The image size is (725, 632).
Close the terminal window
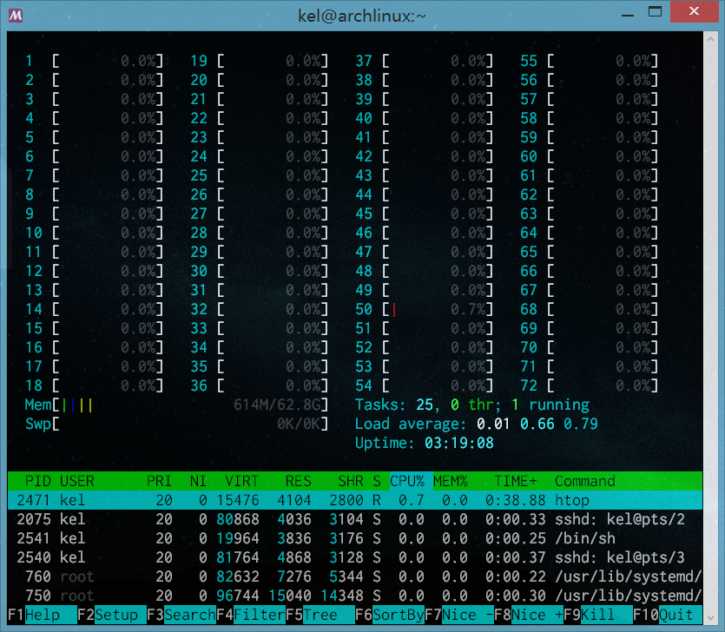tap(694, 11)
